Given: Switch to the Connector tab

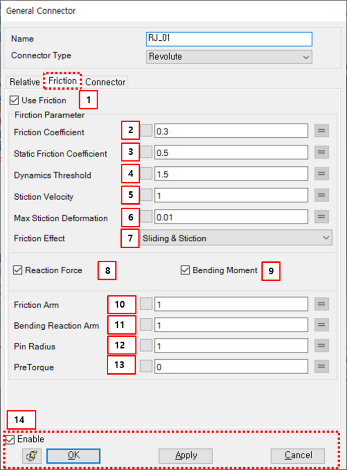Looking at the screenshot, I should click(x=105, y=82).
